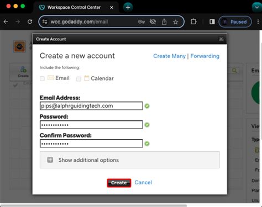
Task: Bookmark this page with the star icon
Action: [176, 22]
